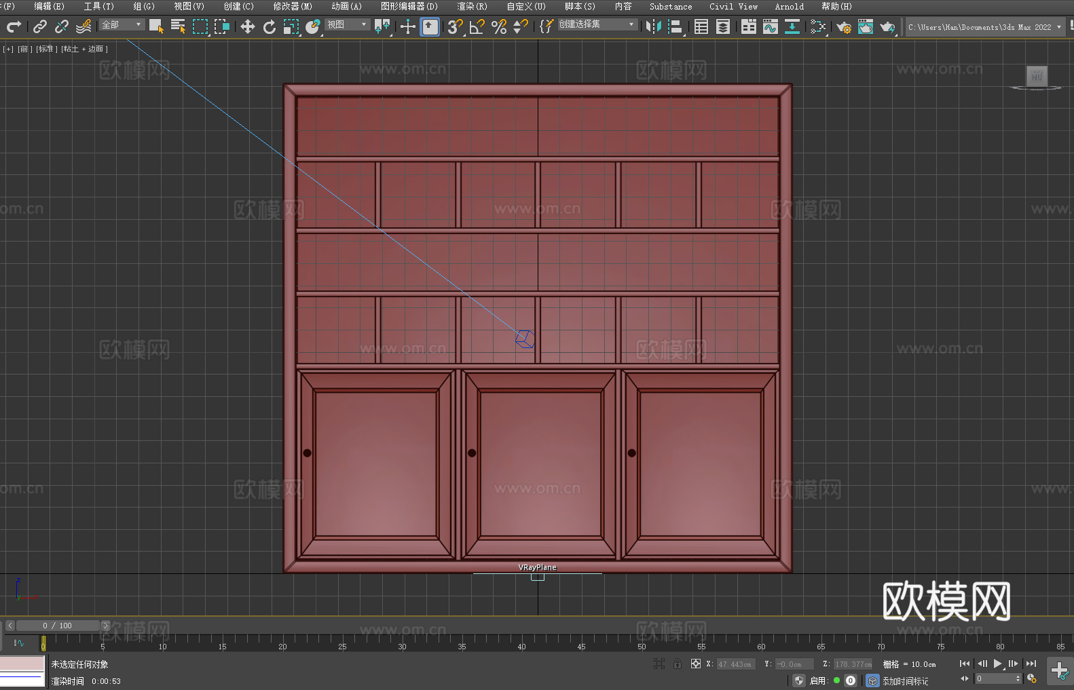Click the time slider right arrow
Viewport: 1074px width, 690px height.
coord(105,626)
